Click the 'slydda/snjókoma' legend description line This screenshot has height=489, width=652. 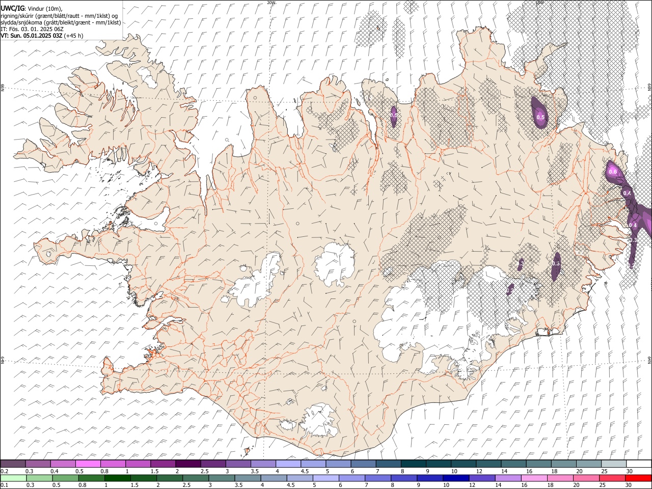pos(61,22)
